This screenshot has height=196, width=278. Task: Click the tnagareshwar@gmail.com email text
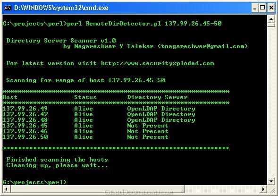[x=202, y=46]
